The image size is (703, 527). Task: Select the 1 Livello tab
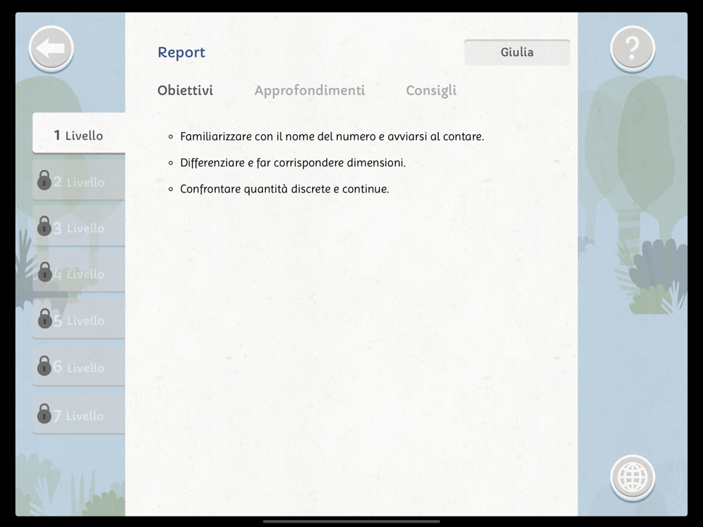(79, 133)
